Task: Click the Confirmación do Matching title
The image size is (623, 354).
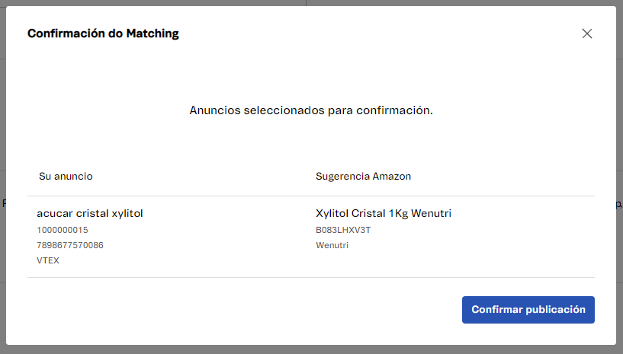Action: [104, 33]
